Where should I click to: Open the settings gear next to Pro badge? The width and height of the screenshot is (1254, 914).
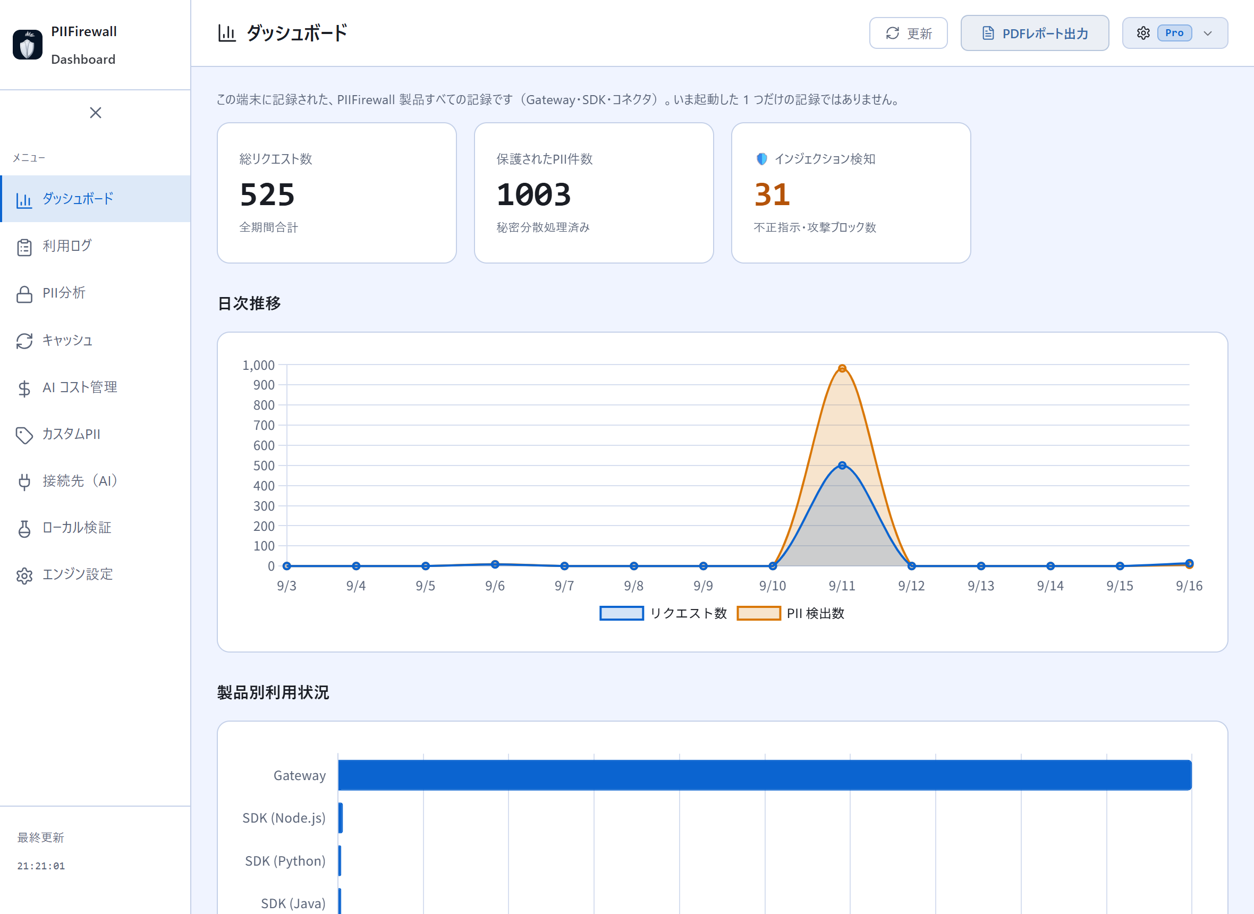[x=1143, y=33]
